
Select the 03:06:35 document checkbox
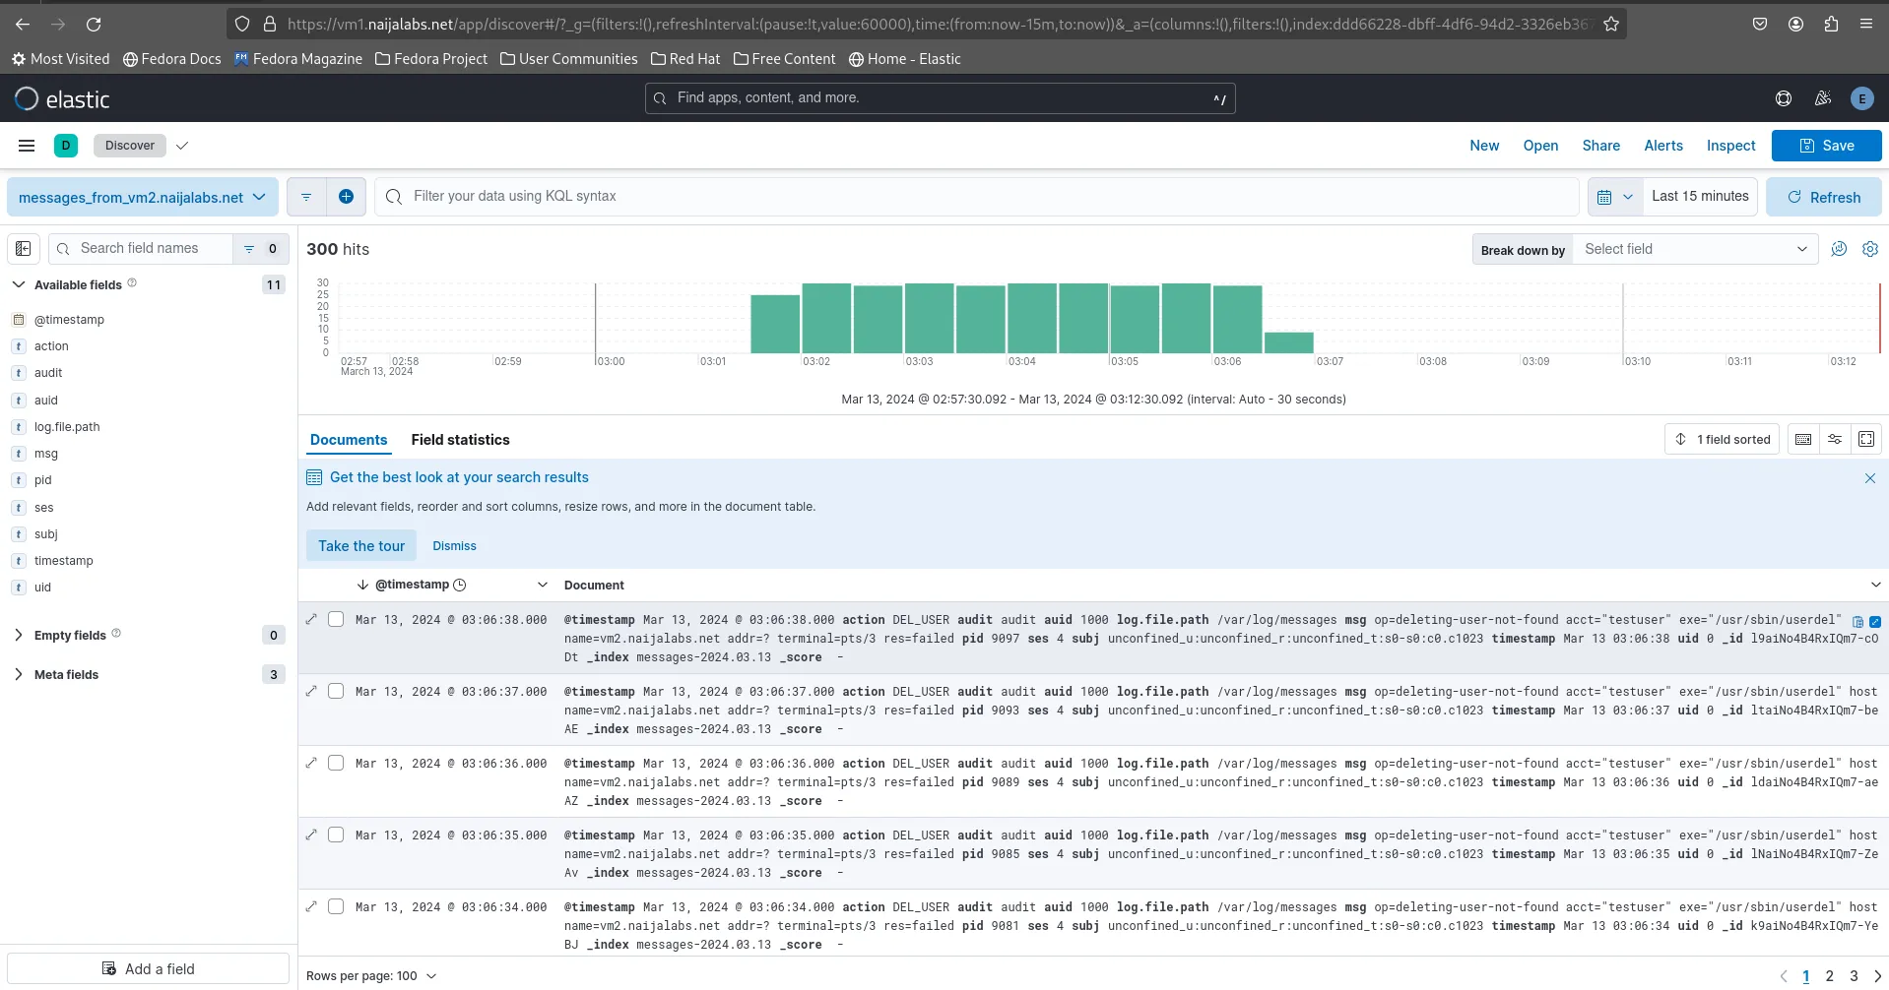tap(336, 835)
